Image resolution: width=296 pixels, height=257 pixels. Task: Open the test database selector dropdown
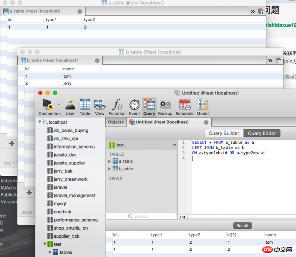[141, 145]
